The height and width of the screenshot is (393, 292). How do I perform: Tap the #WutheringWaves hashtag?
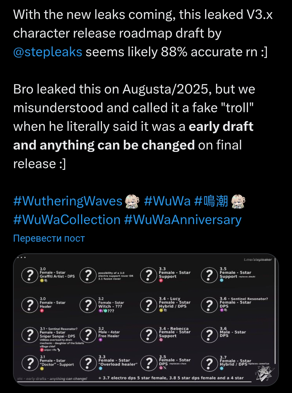click(68, 201)
